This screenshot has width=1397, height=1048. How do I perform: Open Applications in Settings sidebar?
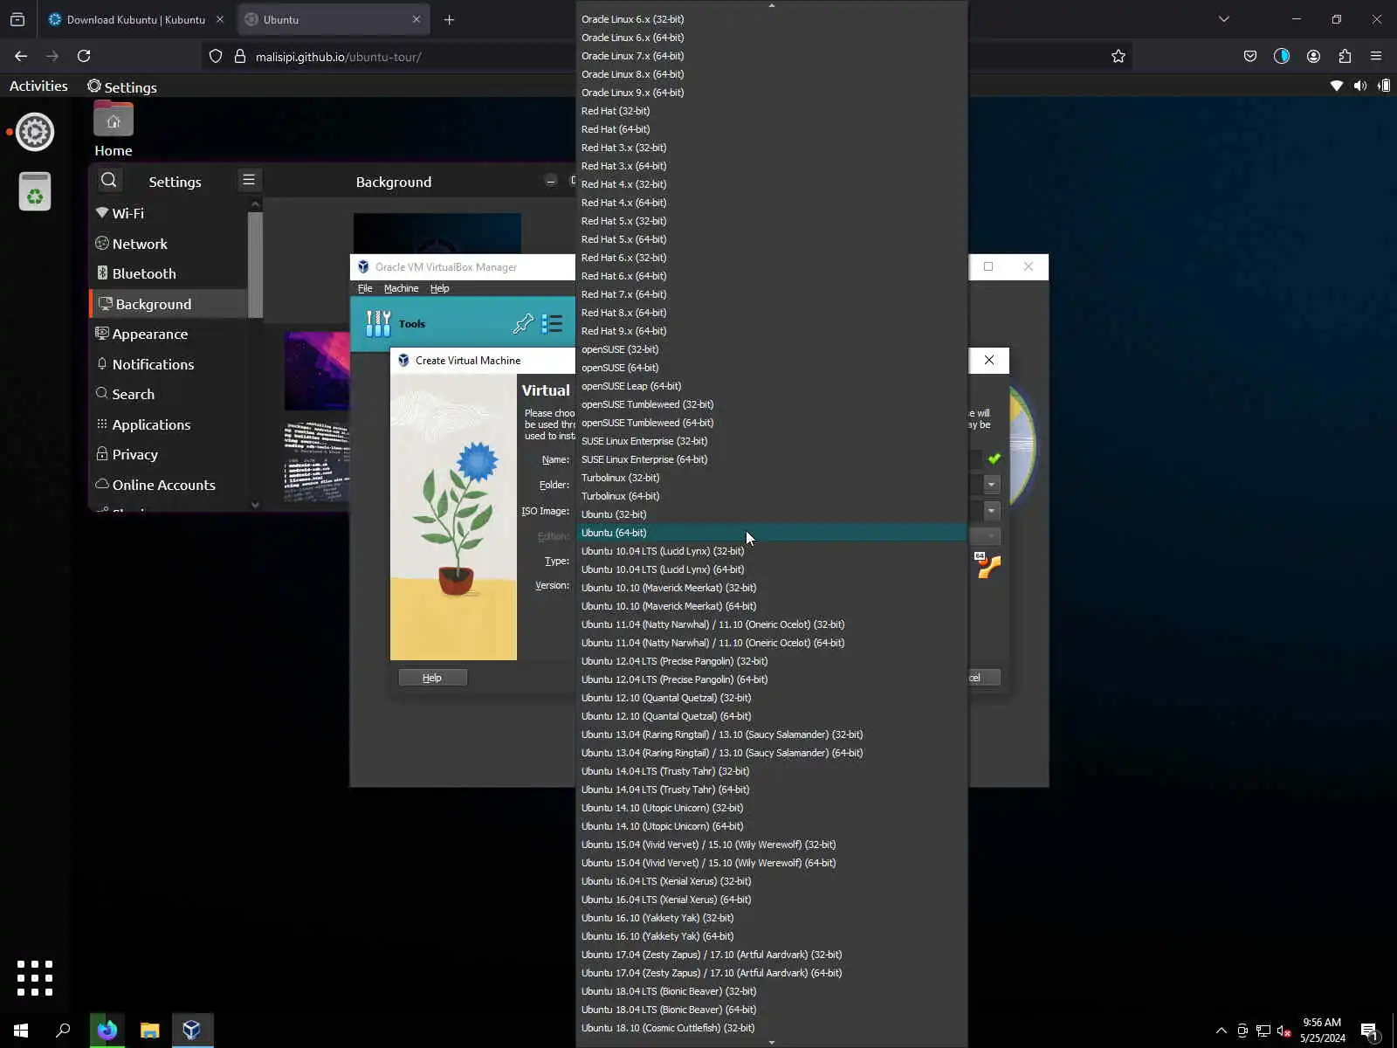click(169, 424)
